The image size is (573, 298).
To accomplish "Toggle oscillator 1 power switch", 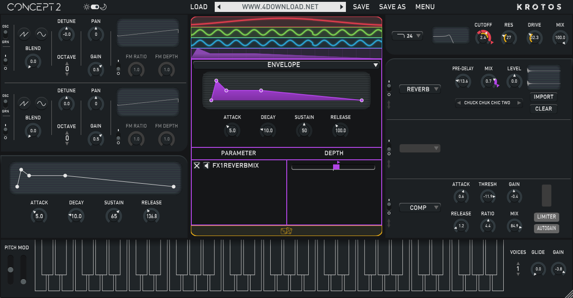I will (6, 62).
